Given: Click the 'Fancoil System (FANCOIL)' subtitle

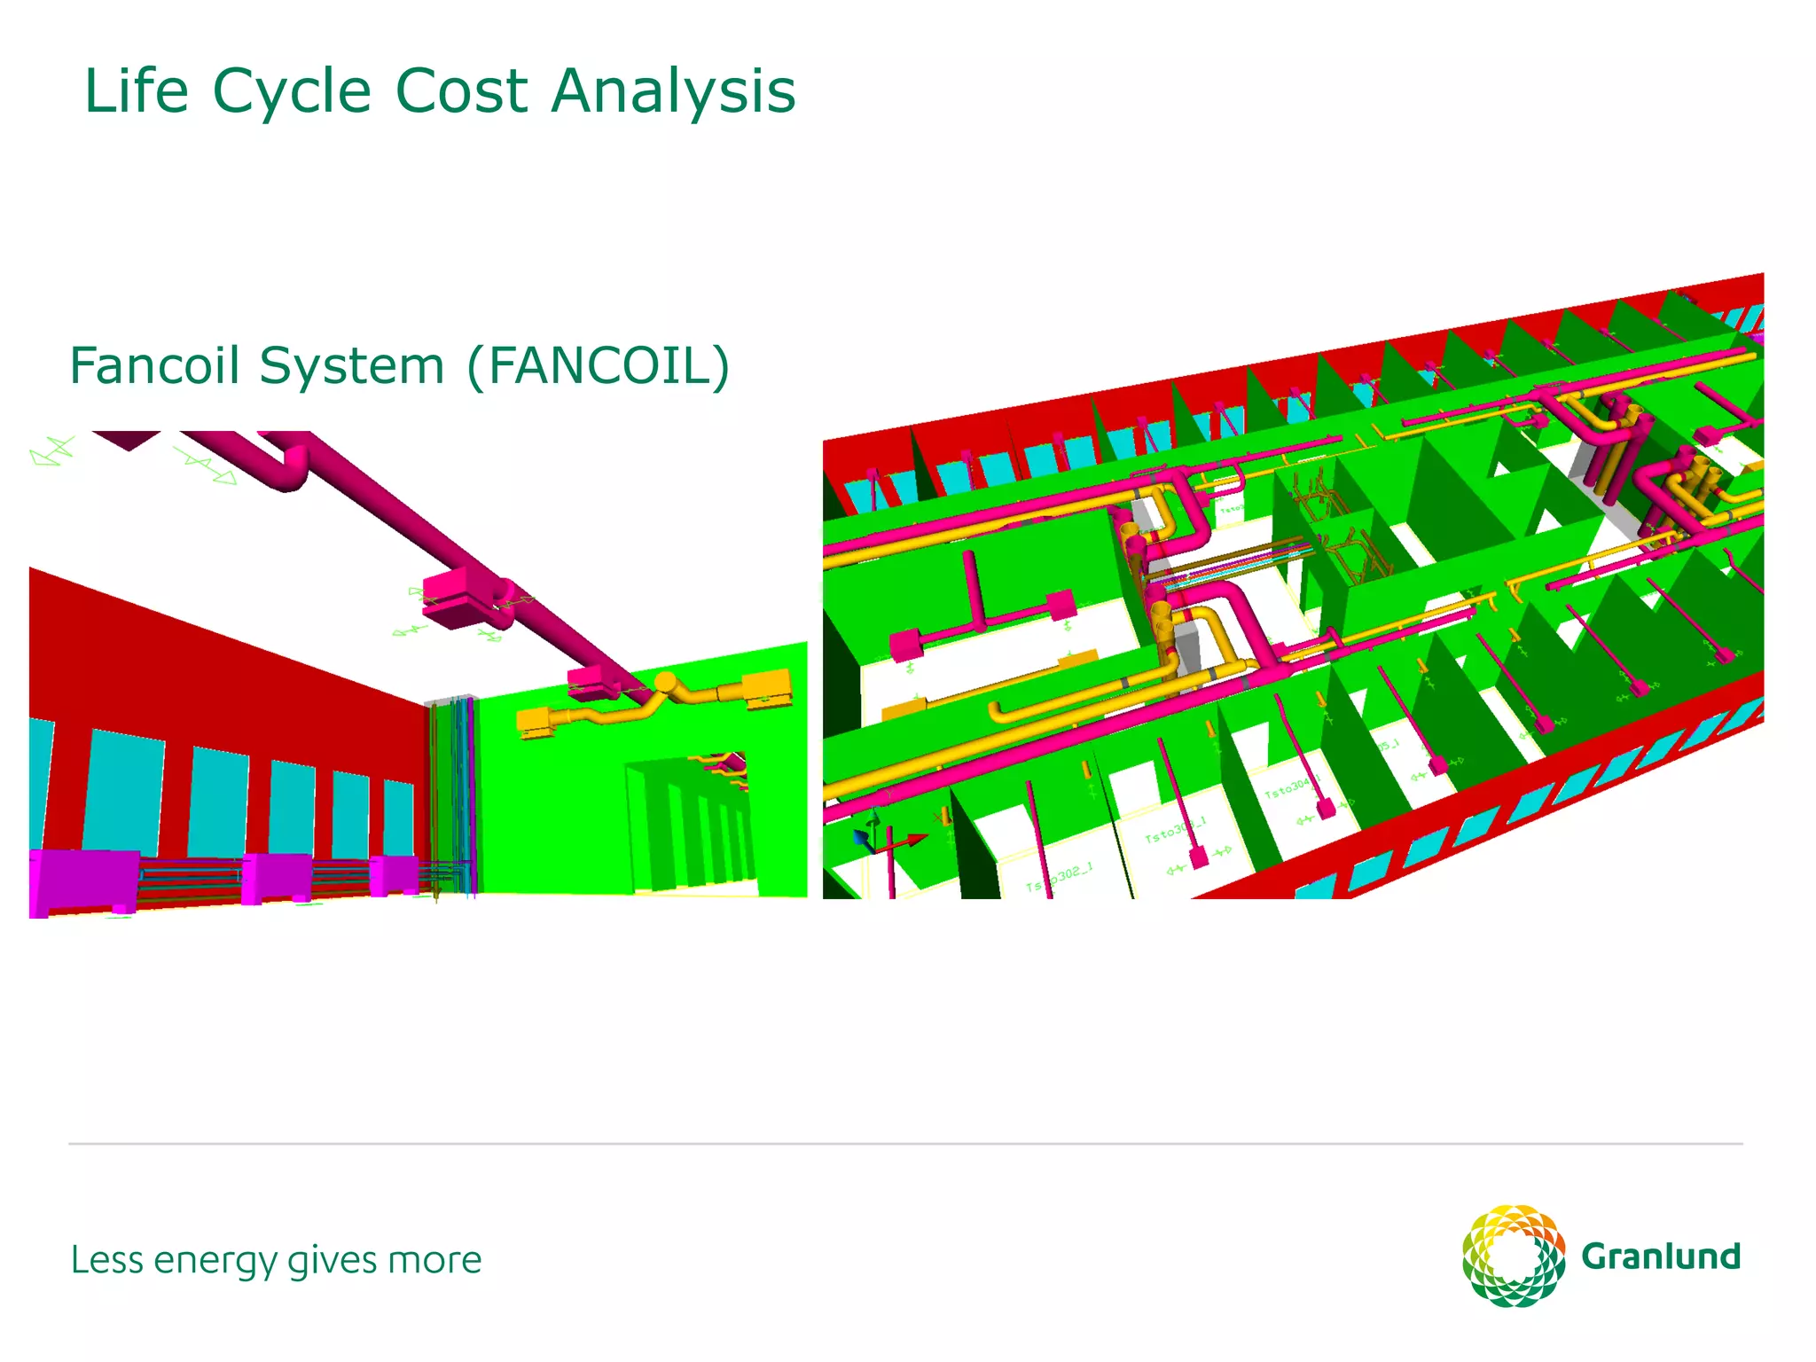Looking at the screenshot, I should (x=400, y=366).
